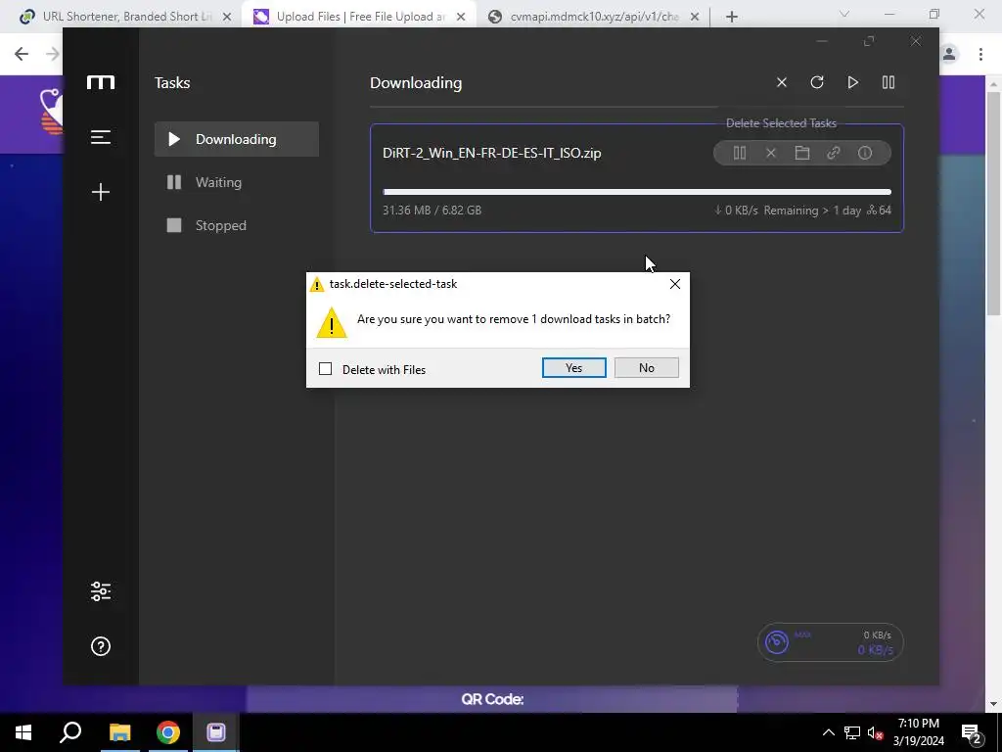The width and height of the screenshot is (1002, 752).
Task: Switch to Stopped tasks list
Action: [x=237, y=225]
